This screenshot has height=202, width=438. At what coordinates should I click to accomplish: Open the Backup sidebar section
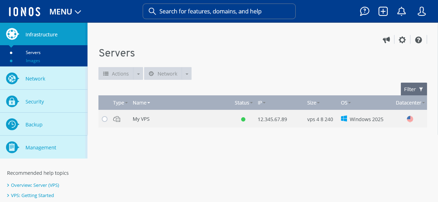(44, 124)
